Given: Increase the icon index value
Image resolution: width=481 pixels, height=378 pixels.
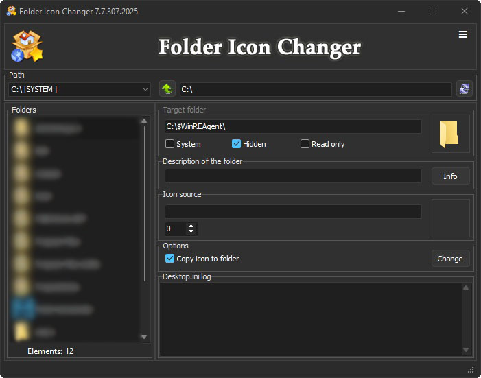Looking at the screenshot, I should 191,226.
